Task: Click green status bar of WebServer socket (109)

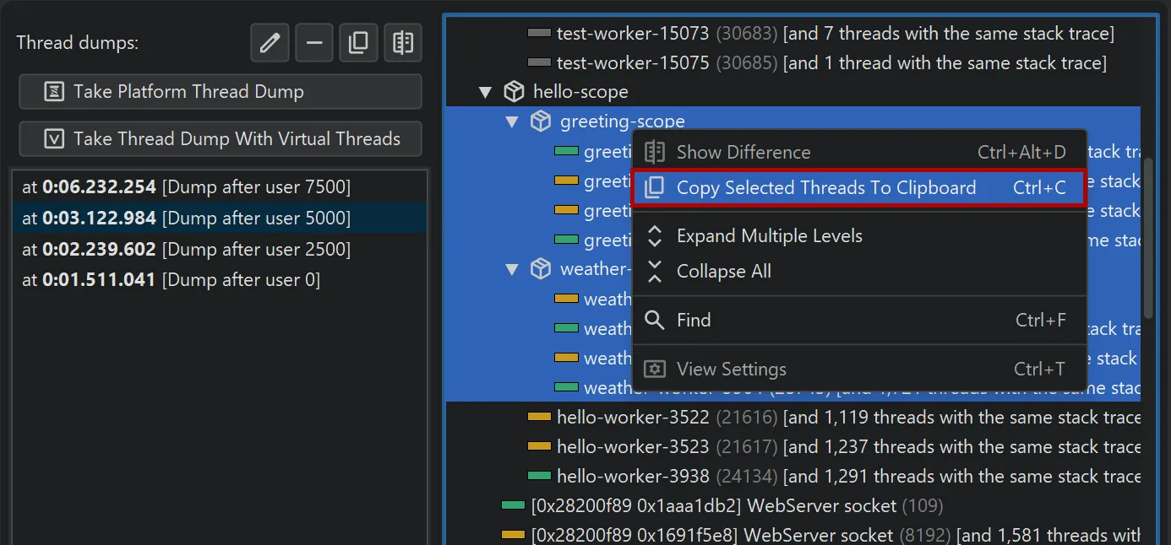Action: tap(513, 506)
